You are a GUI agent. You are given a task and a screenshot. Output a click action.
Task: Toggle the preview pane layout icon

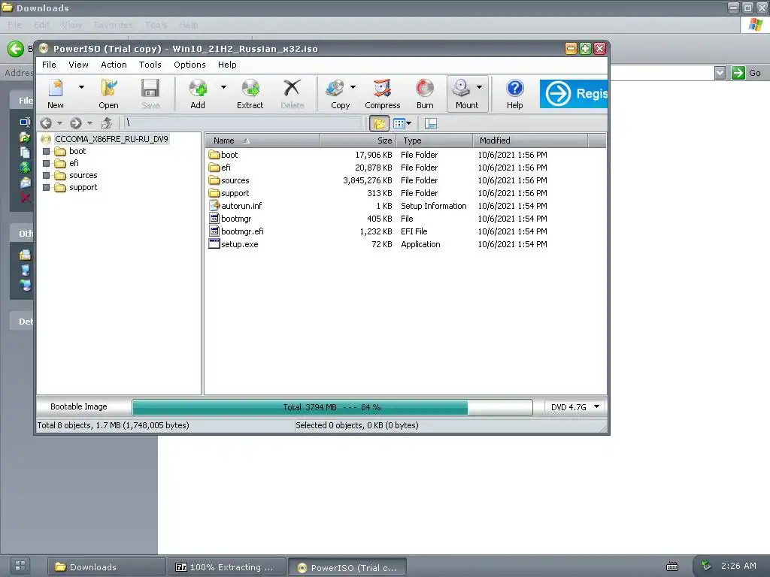[431, 124]
